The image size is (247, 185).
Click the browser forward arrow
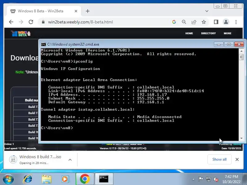[21, 22]
